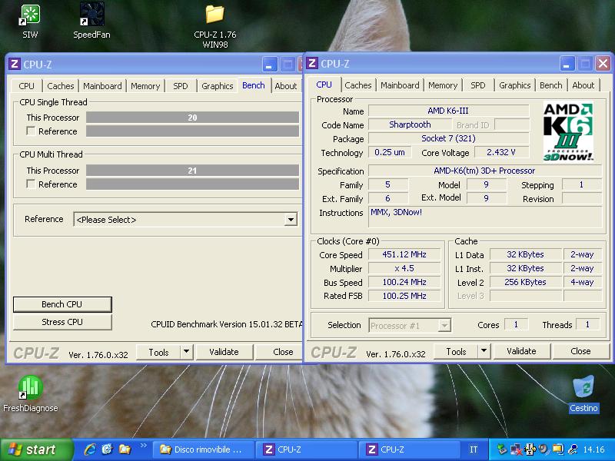Launch Internet Explorer from quick launch
615x461 pixels.
pyautogui.click(x=90, y=449)
